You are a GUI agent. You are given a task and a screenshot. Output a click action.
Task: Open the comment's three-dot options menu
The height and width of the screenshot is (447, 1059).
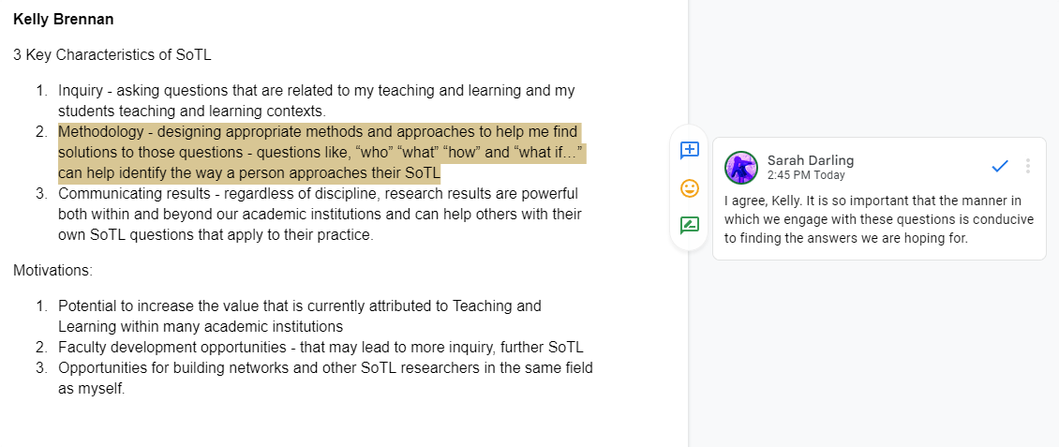point(1028,166)
